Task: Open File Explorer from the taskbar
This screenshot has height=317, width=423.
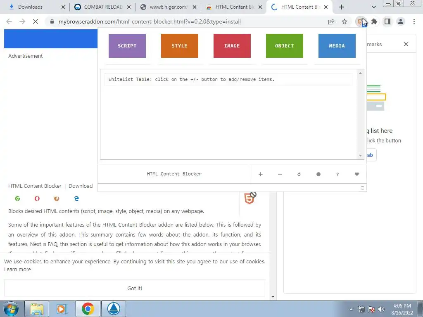Action: (37, 309)
